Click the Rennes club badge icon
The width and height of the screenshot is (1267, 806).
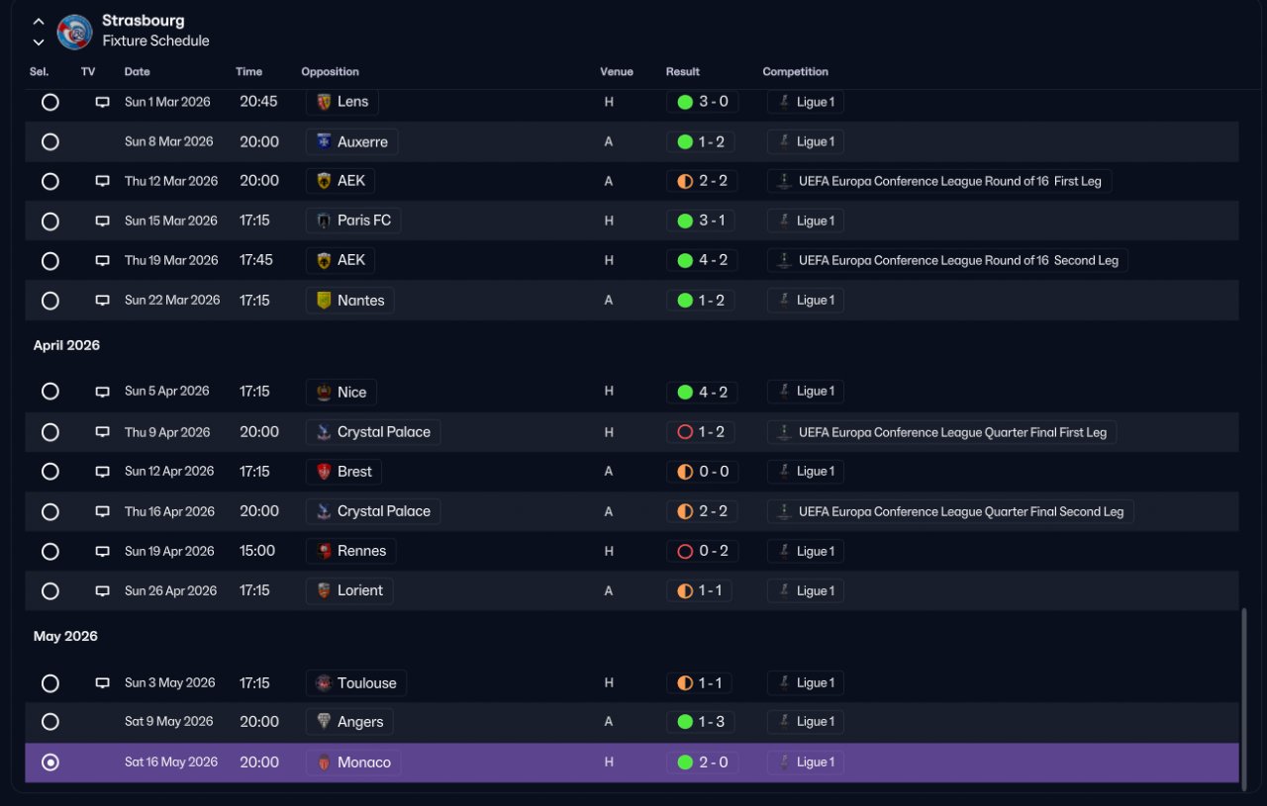(x=323, y=551)
